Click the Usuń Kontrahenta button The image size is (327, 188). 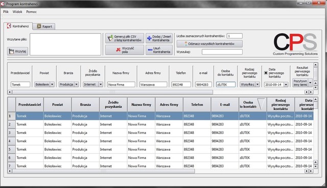[159, 50]
